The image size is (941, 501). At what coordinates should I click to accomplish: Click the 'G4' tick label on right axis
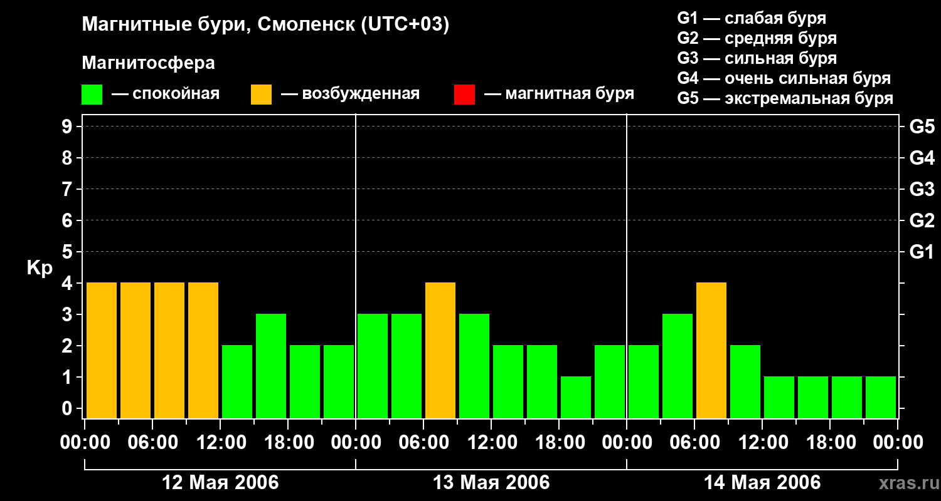point(922,158)
